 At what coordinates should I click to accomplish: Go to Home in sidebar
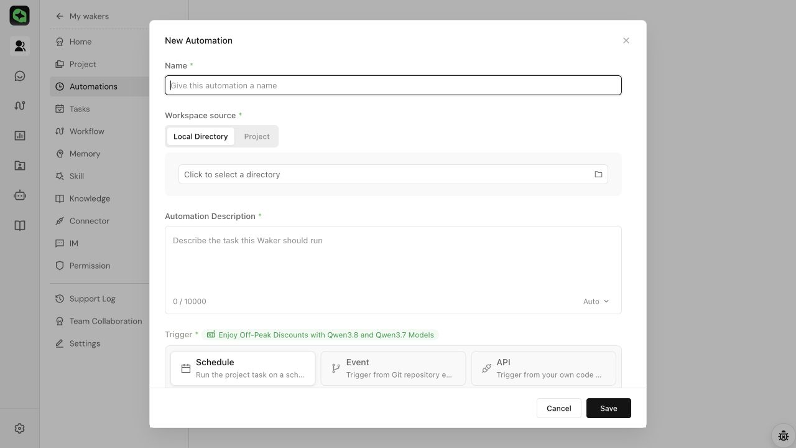(x=99, y=42)
